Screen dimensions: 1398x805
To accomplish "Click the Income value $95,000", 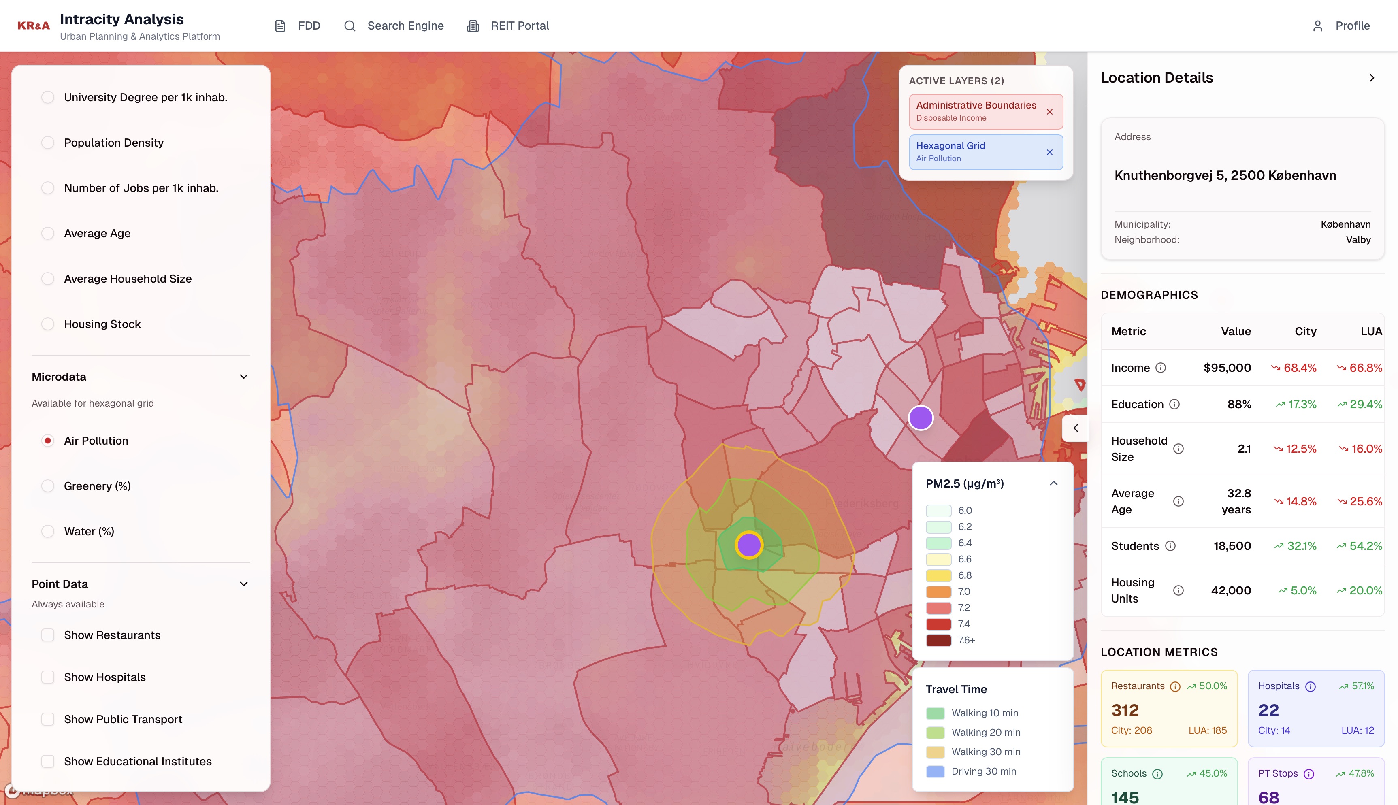I will point(1227,368).
